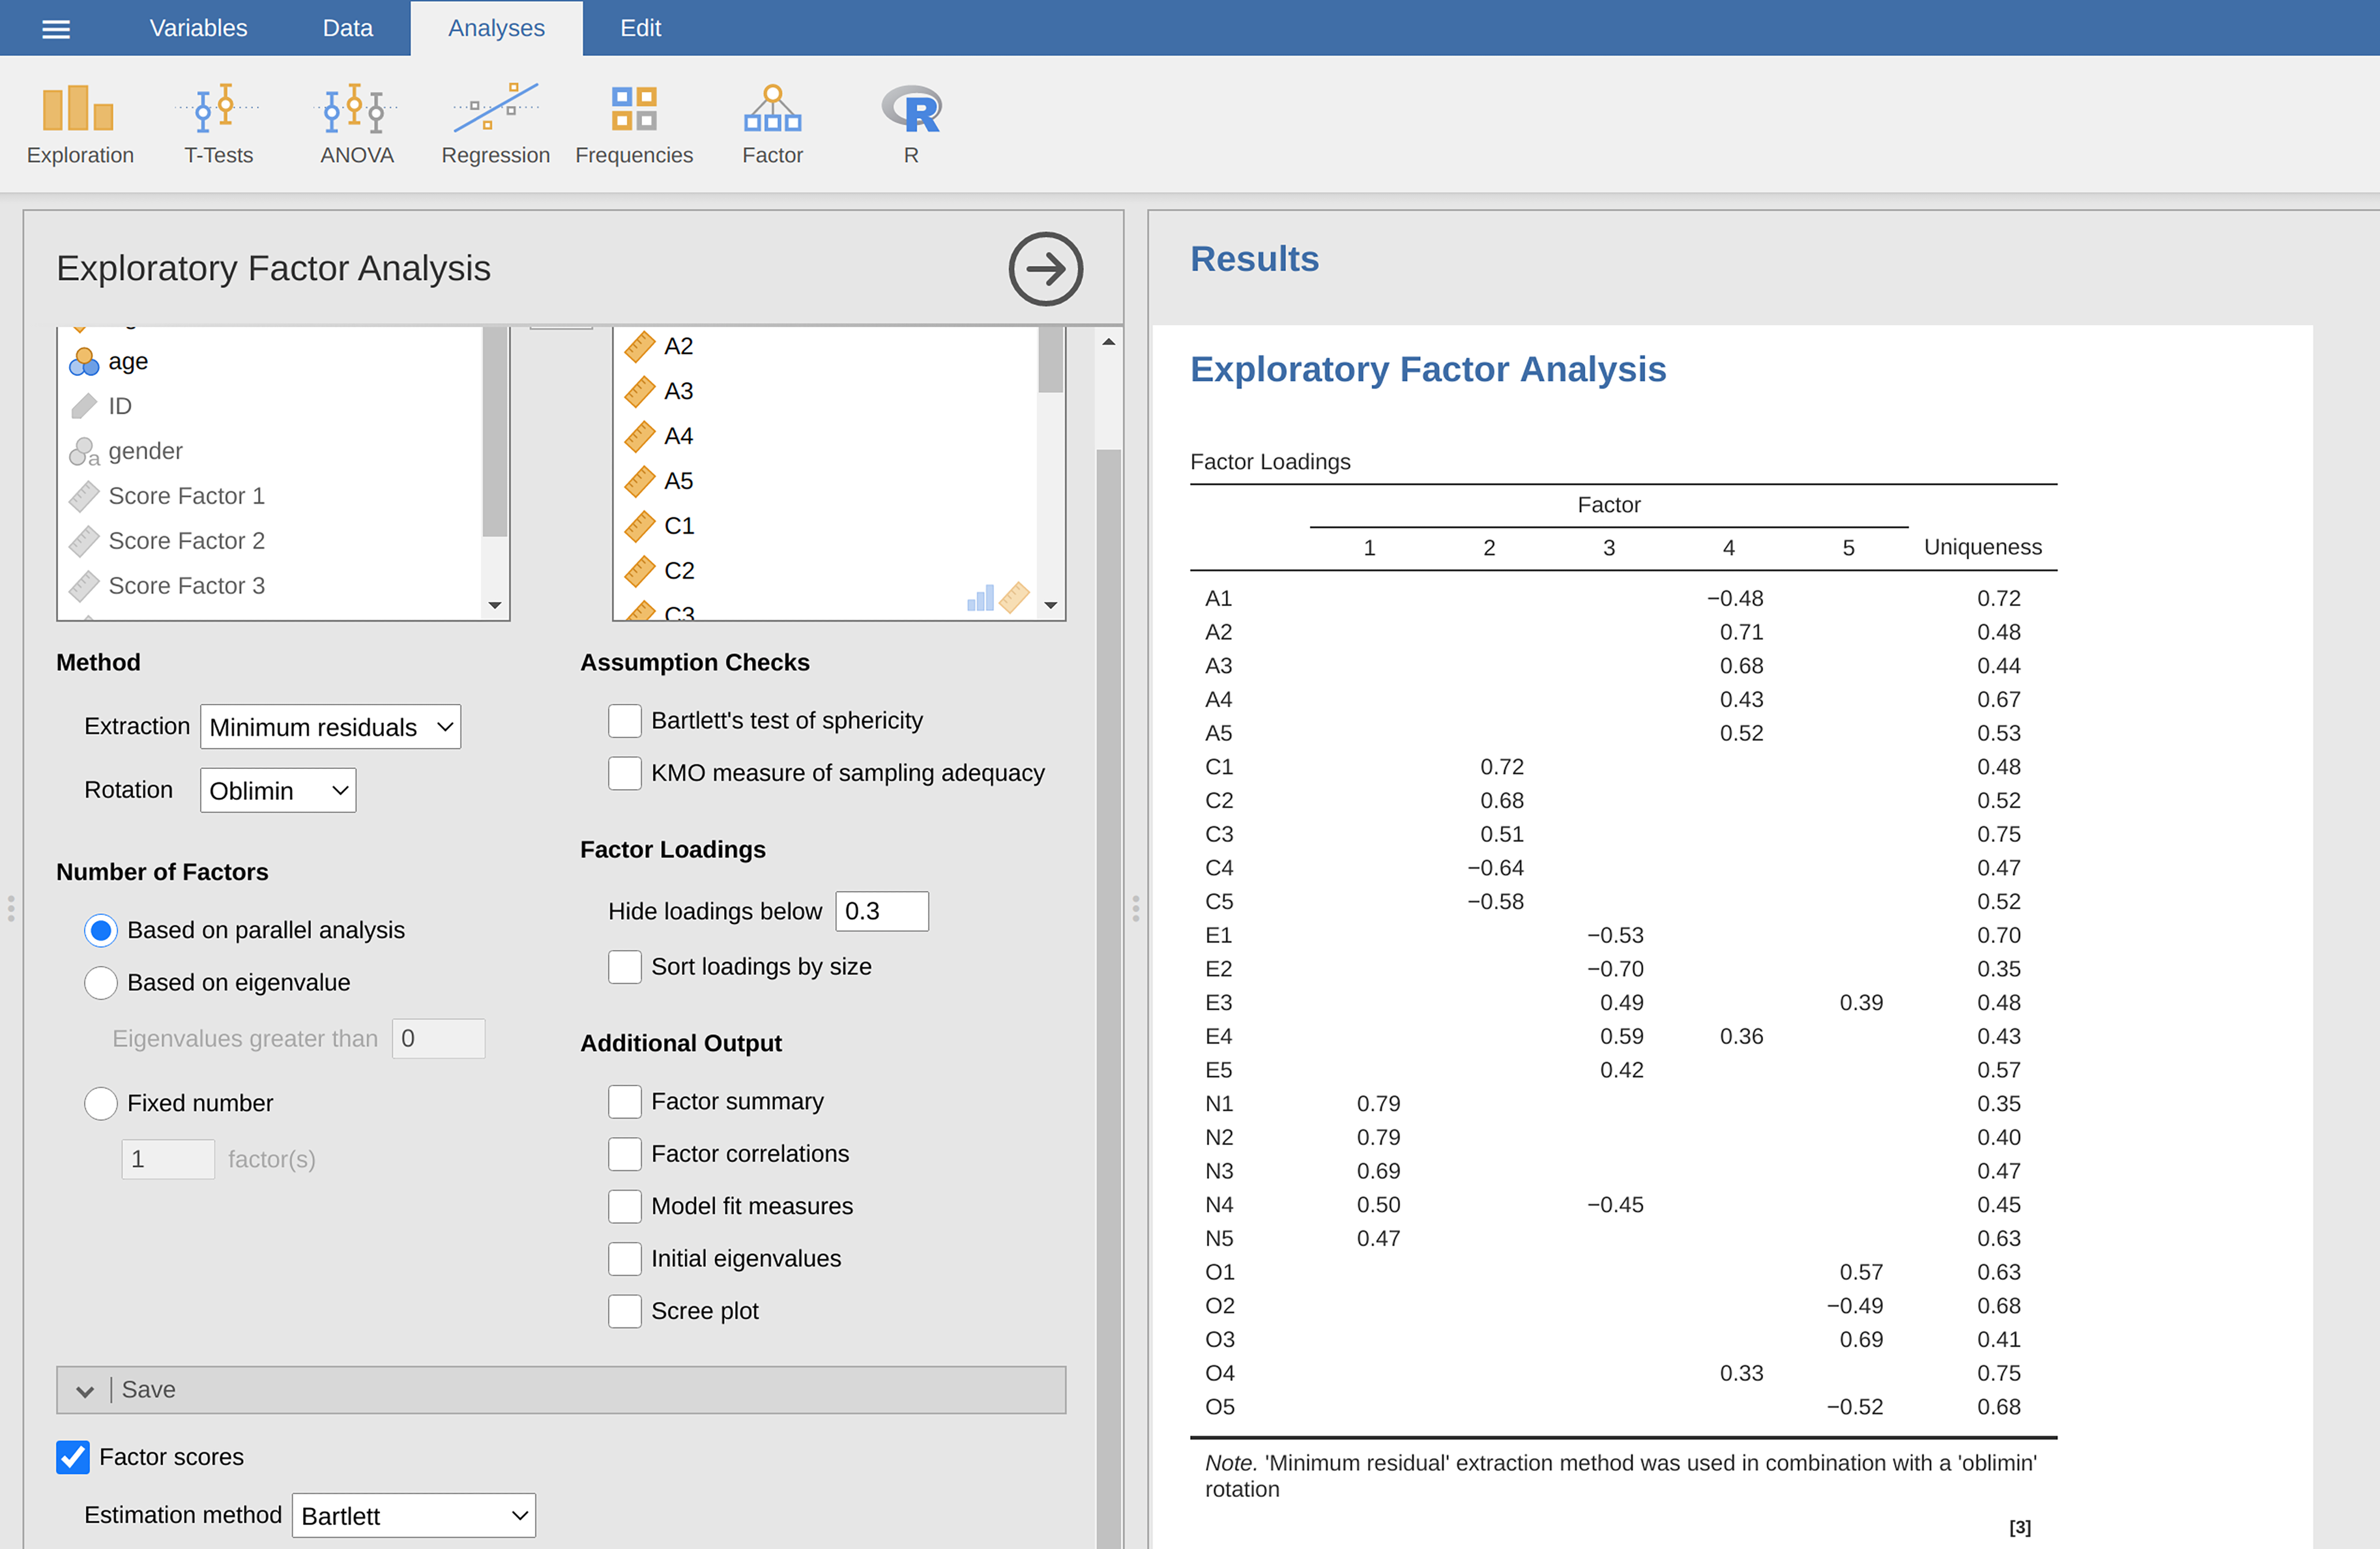The image size is (2380, 1549).
Task: Enable Bartlett's test of sphericity
Action: (x=625, y=721)
